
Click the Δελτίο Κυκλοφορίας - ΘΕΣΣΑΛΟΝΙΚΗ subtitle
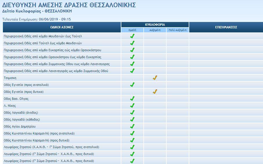[x=37, y=11]
